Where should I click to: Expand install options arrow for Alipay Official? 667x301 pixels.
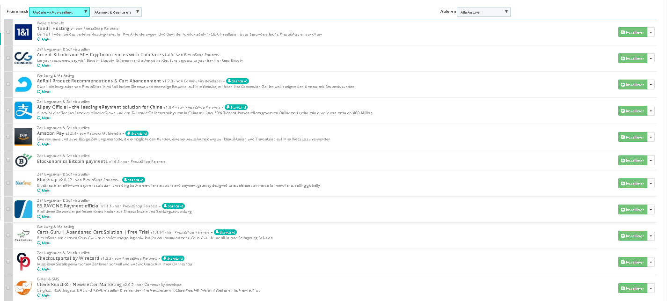pos(651,111)
